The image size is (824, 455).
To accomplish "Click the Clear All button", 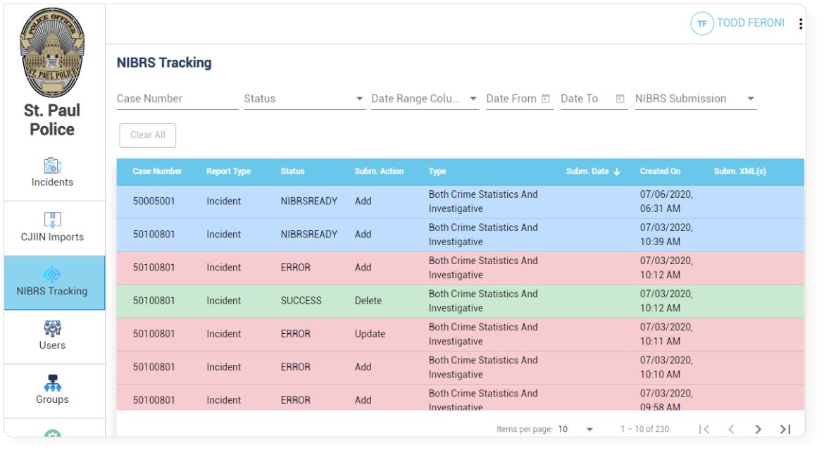I will tap(148, 135).
